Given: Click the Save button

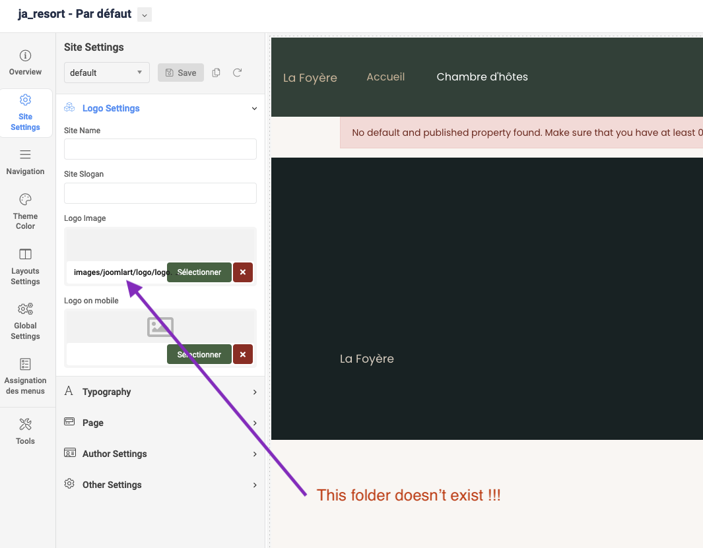Looking at the screenshot, I should tap(180, 73).
